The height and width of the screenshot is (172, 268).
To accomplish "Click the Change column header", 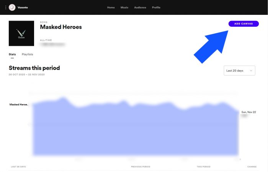I will [252, 167].
